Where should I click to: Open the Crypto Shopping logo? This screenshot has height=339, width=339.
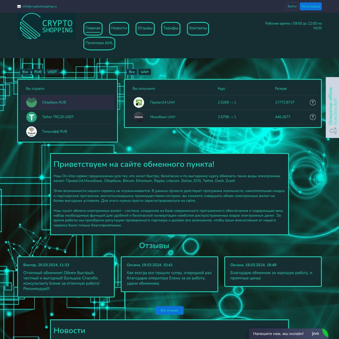coord(46,26)
